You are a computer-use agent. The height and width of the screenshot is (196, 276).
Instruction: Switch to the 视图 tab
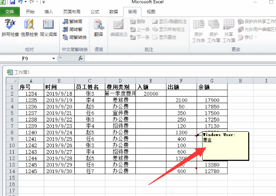(151, 12)
